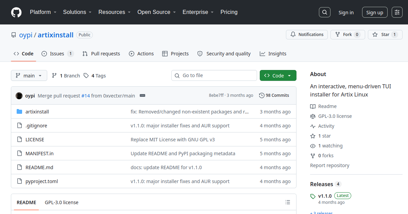The width and height of the screenshot is (408, 214).
Task: Expand the Resources menu
Action: [x=115, y=12]
